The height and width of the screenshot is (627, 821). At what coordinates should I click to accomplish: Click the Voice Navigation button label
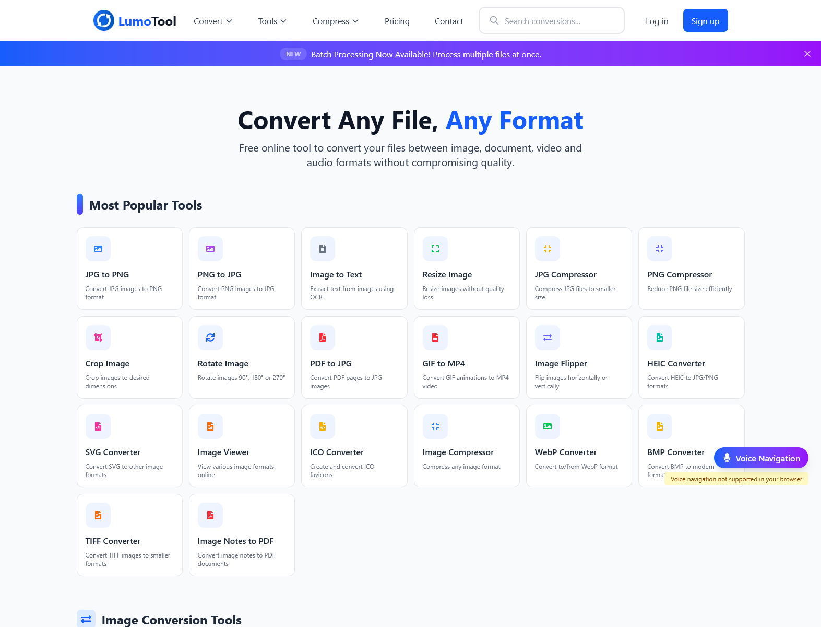pyautogui.click(x=768, y=458)
